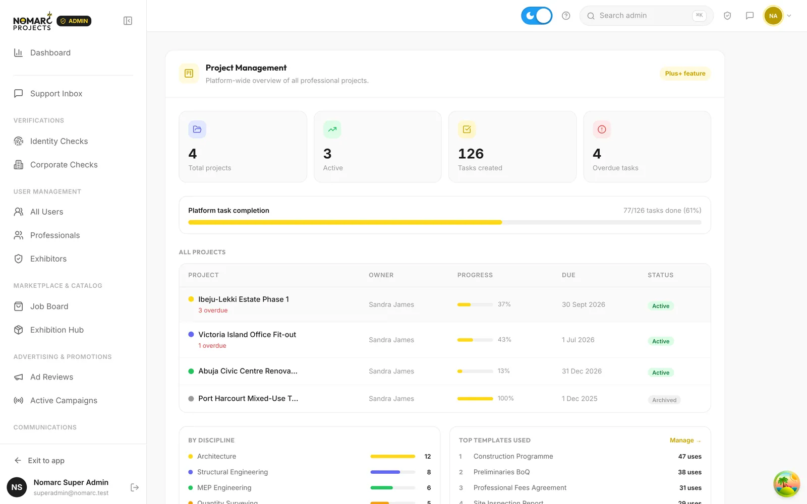
Task: Click the Tasks created checkbox icon
Action: click(x=467, y=130)
